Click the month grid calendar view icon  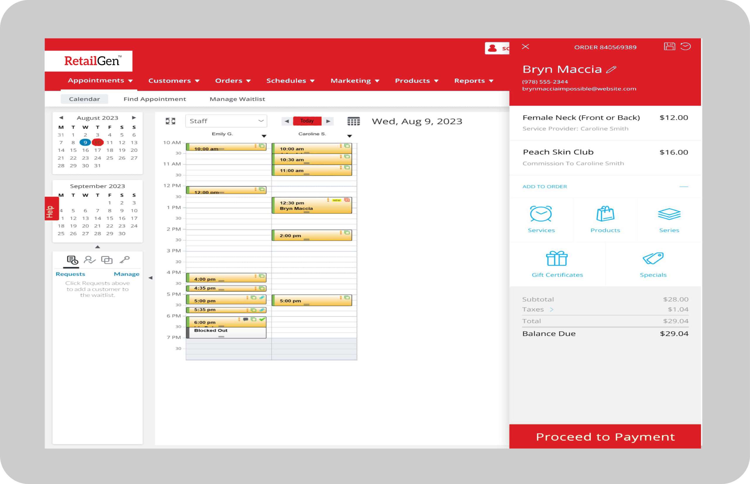(353, 121)
